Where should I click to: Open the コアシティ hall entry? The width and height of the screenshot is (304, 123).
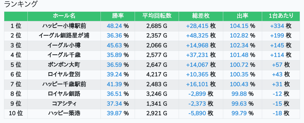(64, 104)
